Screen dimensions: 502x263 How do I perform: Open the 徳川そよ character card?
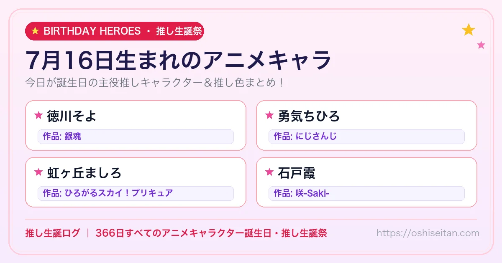136,125
